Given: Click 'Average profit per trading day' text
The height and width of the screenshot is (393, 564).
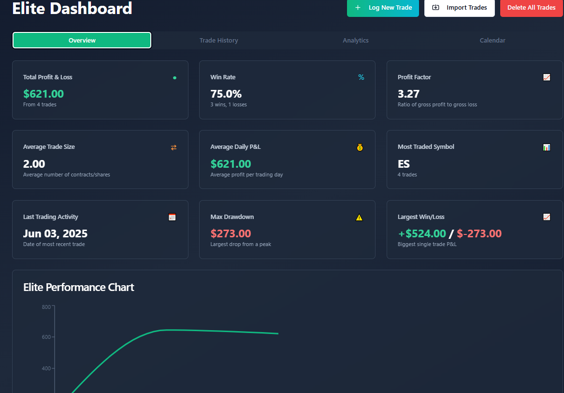Looking at the screenshot, I should tap(246, 175).
